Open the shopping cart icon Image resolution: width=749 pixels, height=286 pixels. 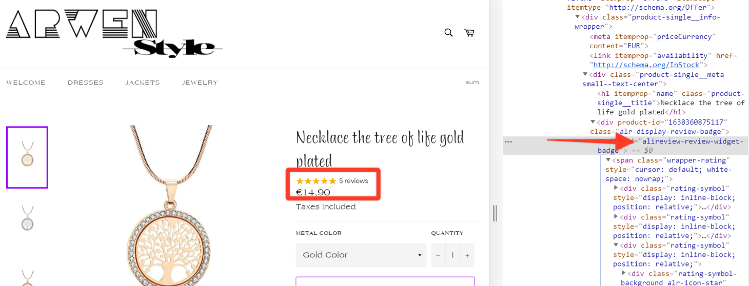click(x=469, y=33)
